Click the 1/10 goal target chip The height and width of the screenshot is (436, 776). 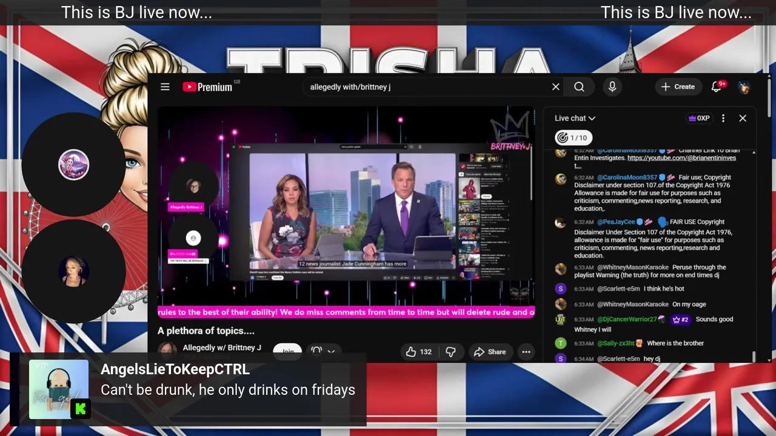pyautogui.click(x=572, y=137)
